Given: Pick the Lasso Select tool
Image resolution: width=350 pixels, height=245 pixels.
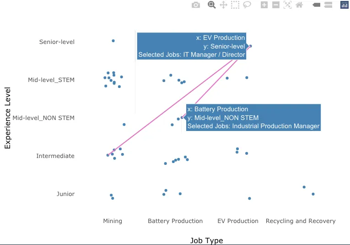Looking at the screenshot, I should pos(247,5).
